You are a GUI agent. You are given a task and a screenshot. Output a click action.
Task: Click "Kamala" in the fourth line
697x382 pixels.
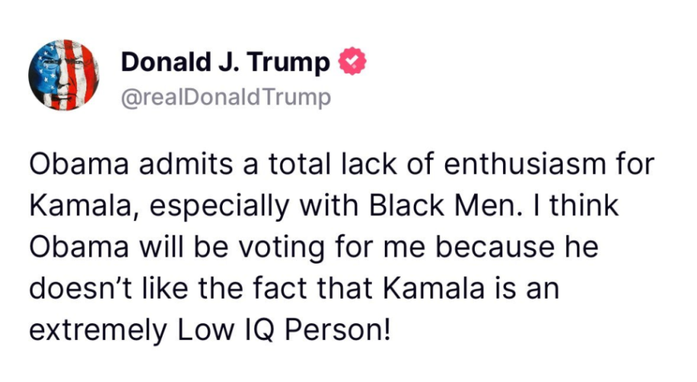[x=434, y=288]
